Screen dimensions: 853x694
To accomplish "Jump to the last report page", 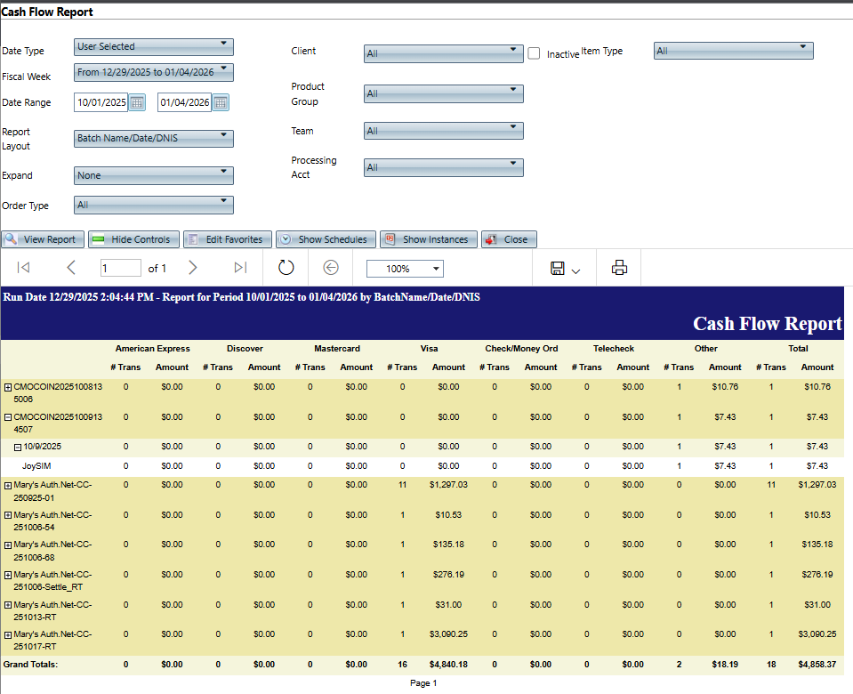I will pos(240,268).
